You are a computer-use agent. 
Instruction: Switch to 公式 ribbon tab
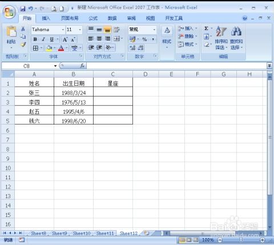pos(93,18)
